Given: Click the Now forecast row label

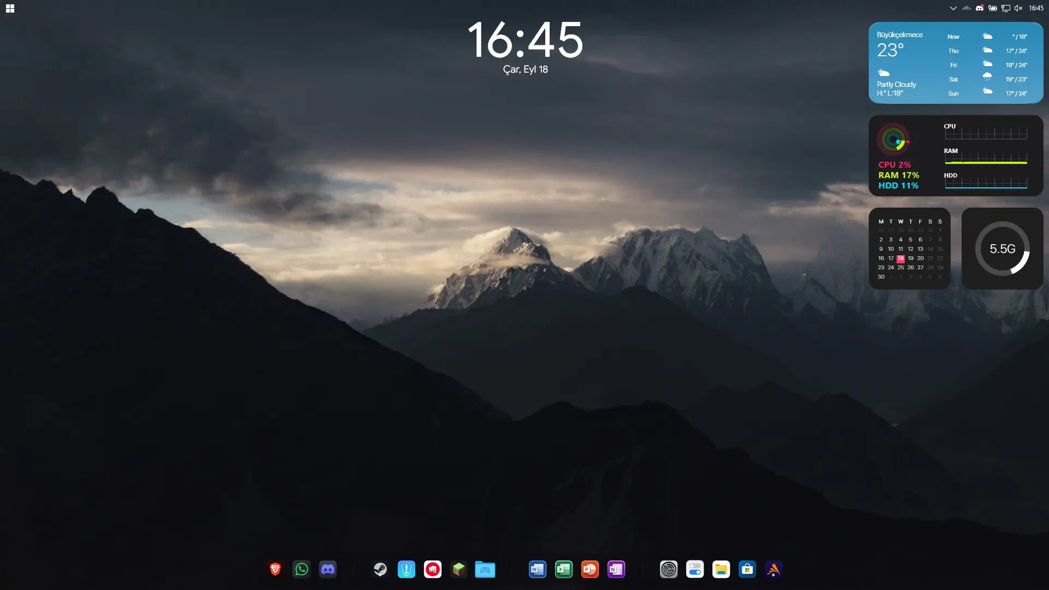Looking at the screenshot, I should pyautogui.click(x=953, y=37).
